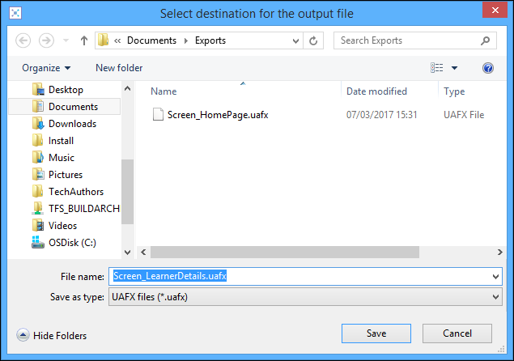Change the view layout icon
The height and width of the screenshot is (361, 514).
pos(436,68)
